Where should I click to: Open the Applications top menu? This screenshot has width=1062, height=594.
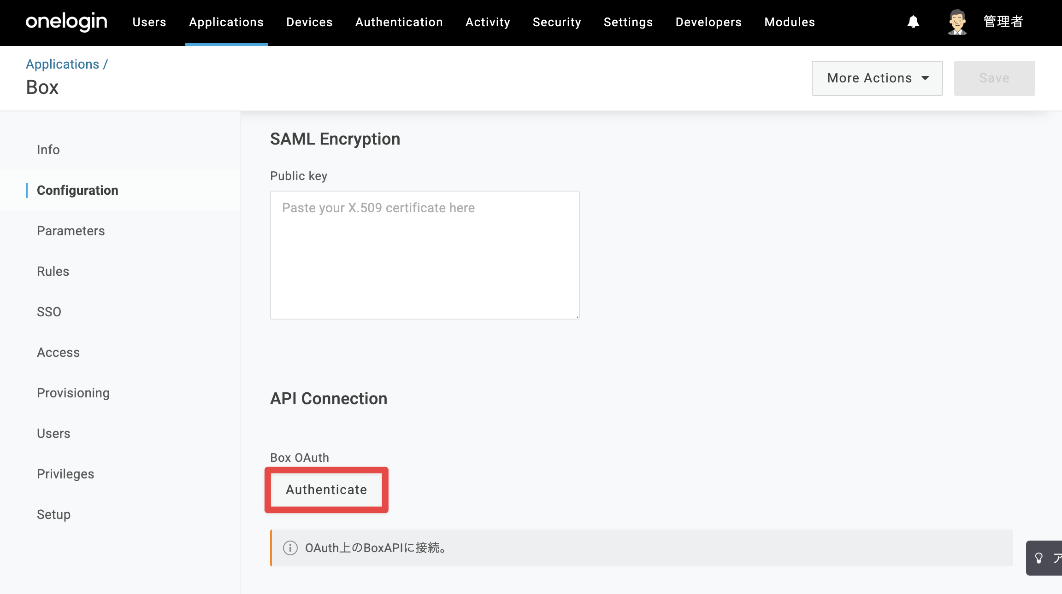click(x=226, y=22)
